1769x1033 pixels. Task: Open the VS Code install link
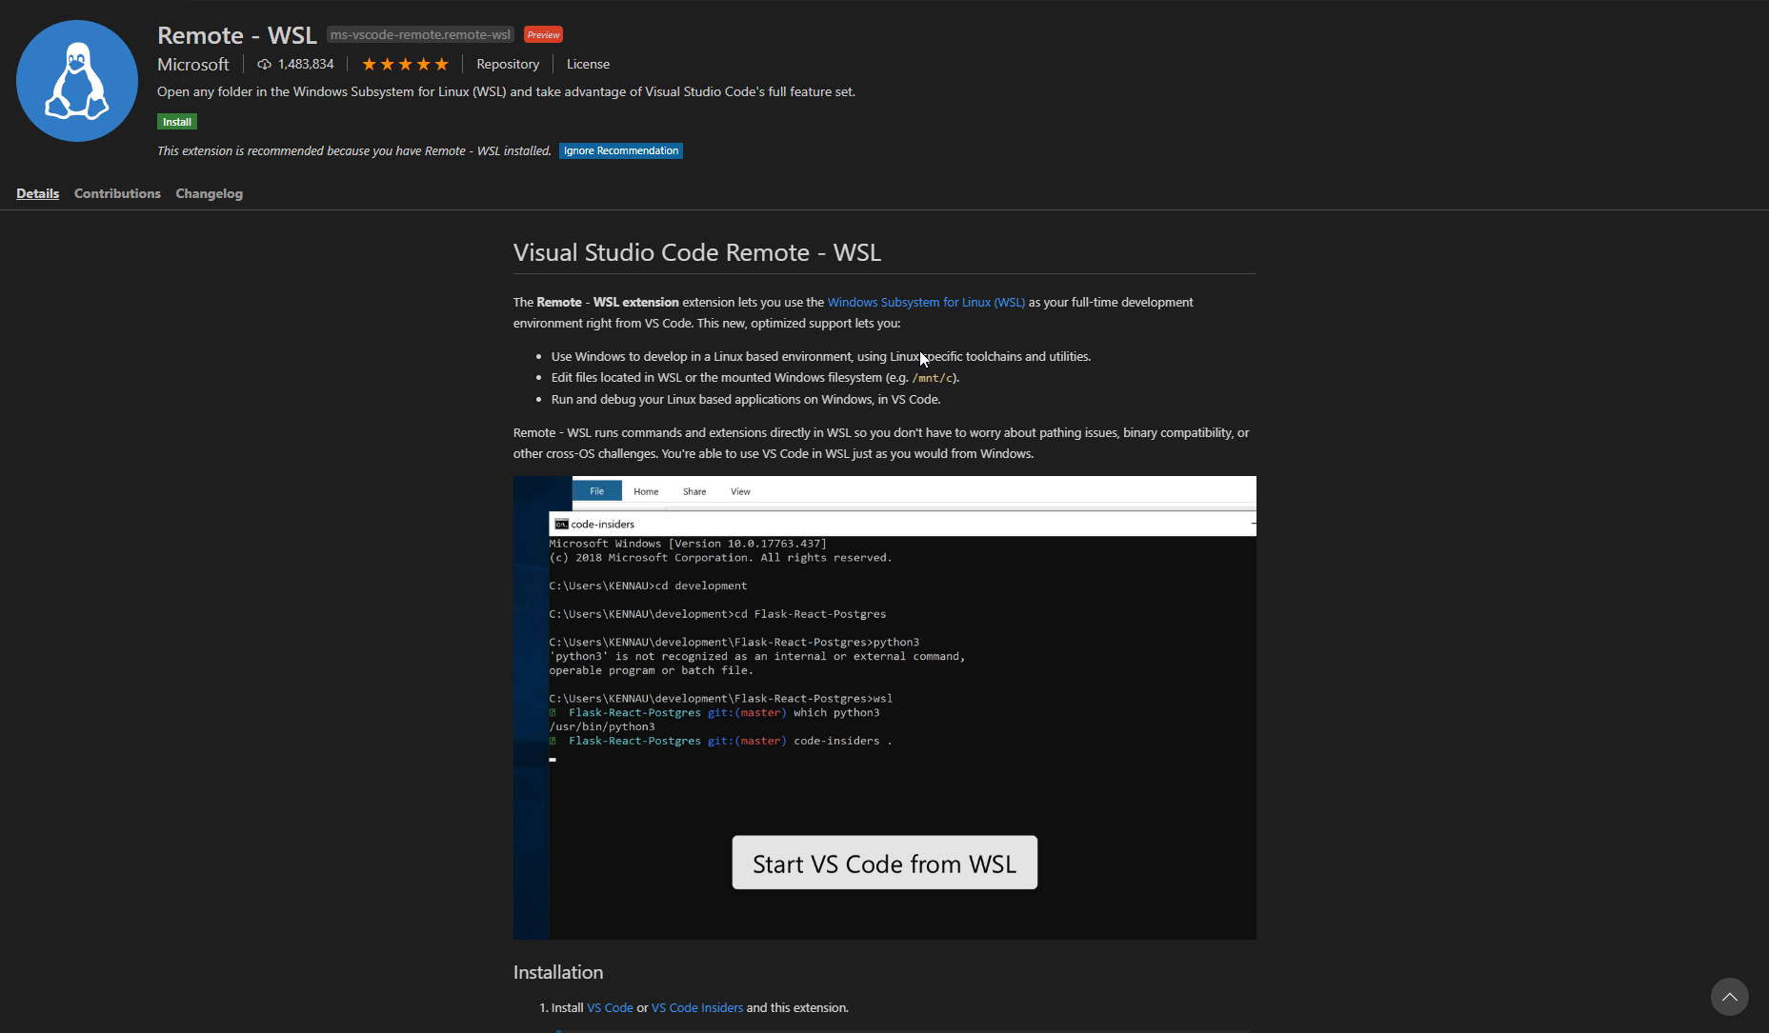610,1007
